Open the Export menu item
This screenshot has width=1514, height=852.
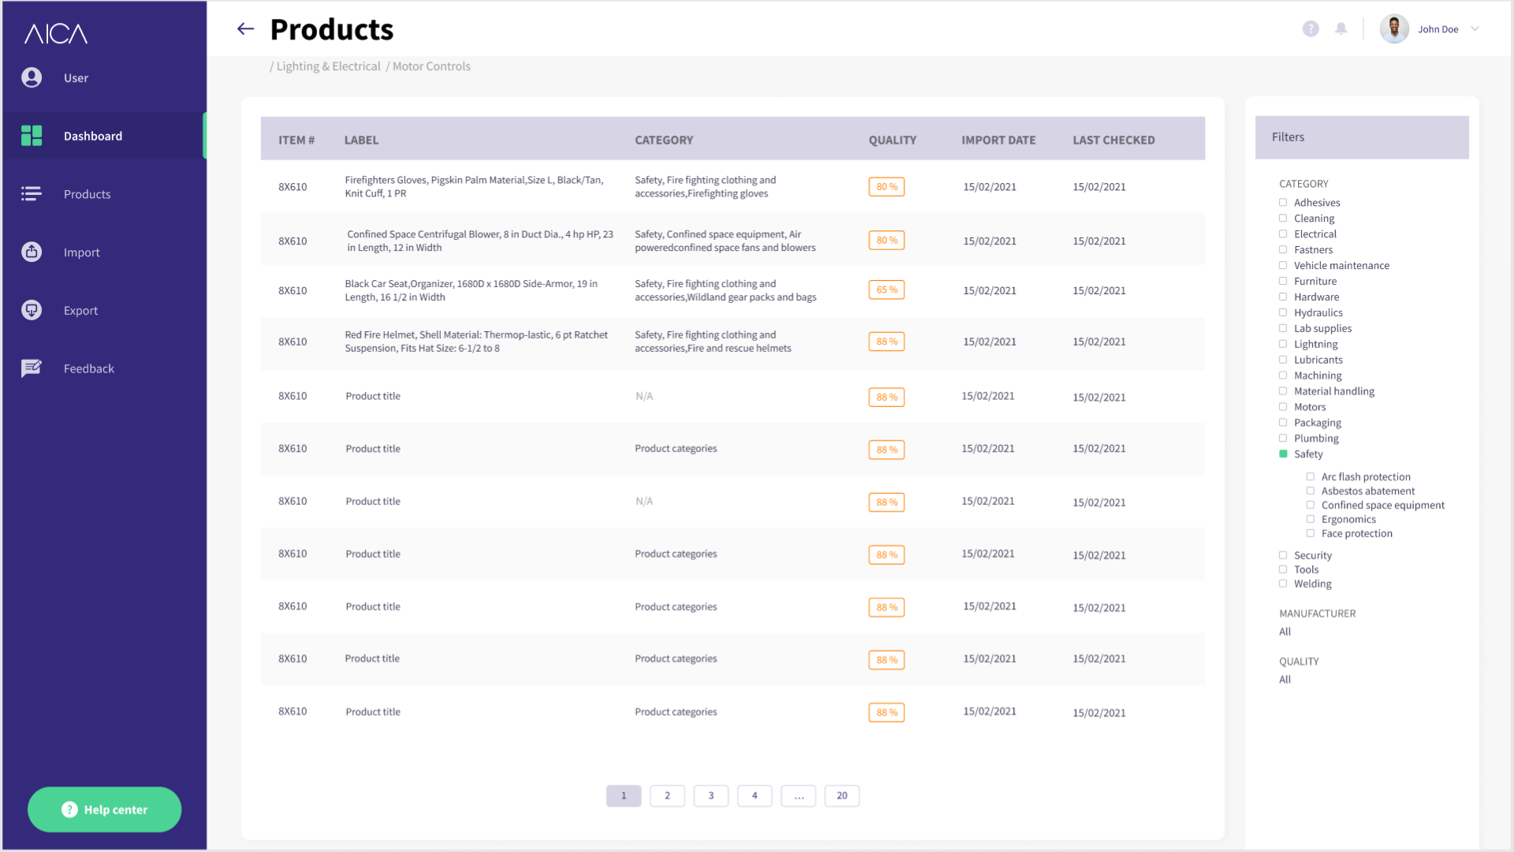pyautogui.click(x=80, y=311)
